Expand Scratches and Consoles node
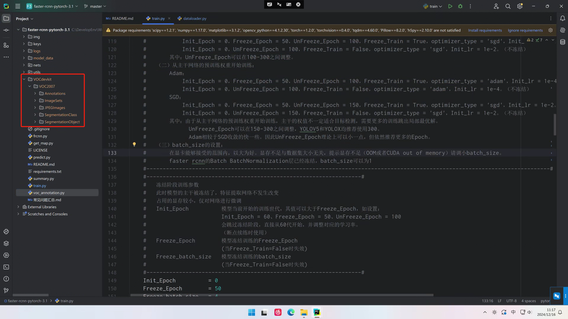 click(x=18, y=214)
